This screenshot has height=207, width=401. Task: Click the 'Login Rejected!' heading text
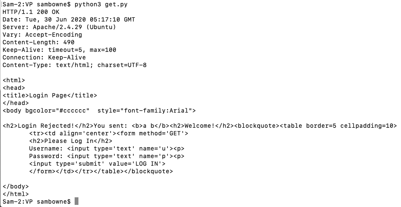(48, 126)
